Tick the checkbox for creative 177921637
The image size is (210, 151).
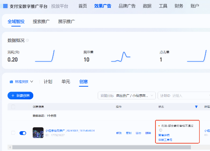point(13,133)
